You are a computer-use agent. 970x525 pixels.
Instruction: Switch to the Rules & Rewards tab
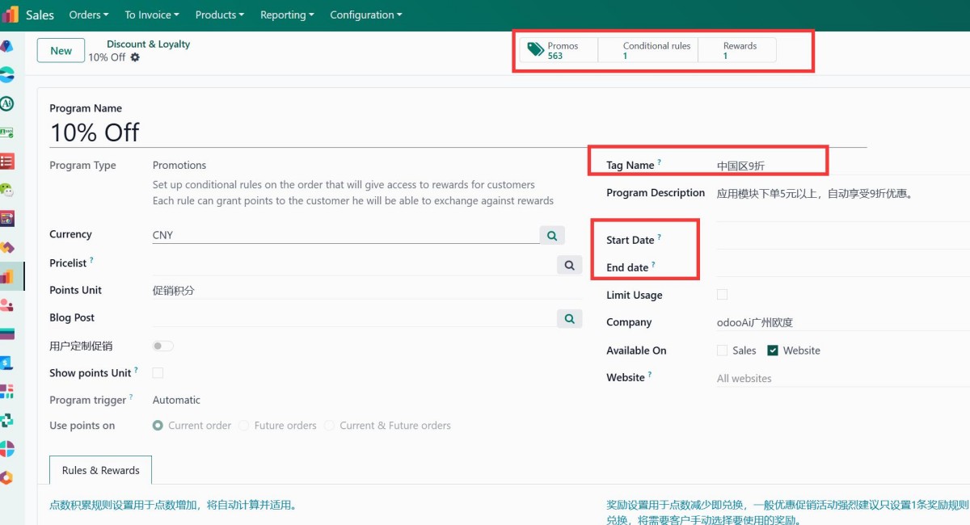tap(100, 470)
